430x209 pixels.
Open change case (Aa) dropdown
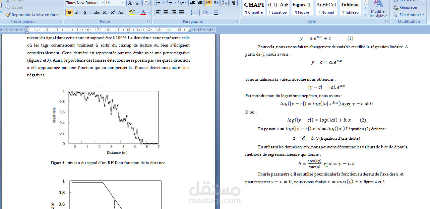122,12
